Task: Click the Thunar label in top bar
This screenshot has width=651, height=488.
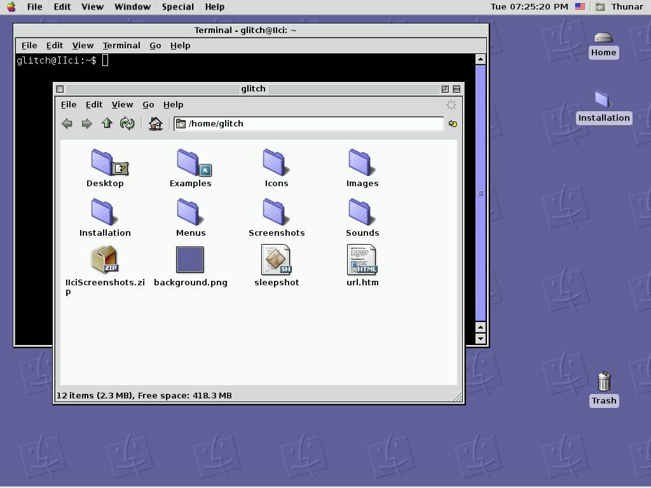Action: (x=627, y=6)
